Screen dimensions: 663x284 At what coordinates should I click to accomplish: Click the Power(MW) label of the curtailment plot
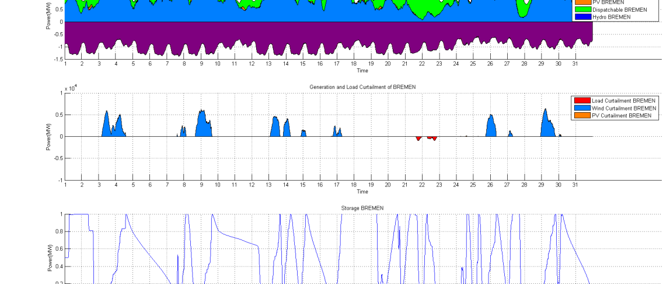49,137
